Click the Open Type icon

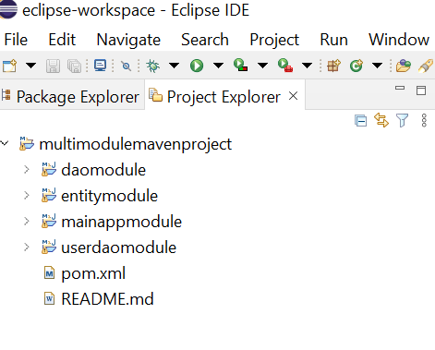coord(404,66)
